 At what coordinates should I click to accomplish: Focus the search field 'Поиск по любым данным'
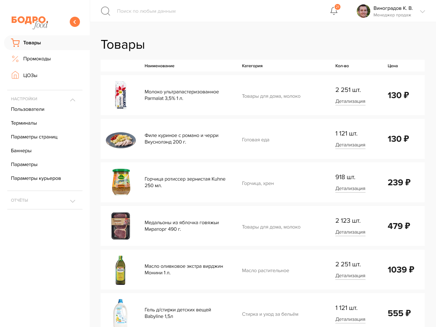(x=146, y=11)
